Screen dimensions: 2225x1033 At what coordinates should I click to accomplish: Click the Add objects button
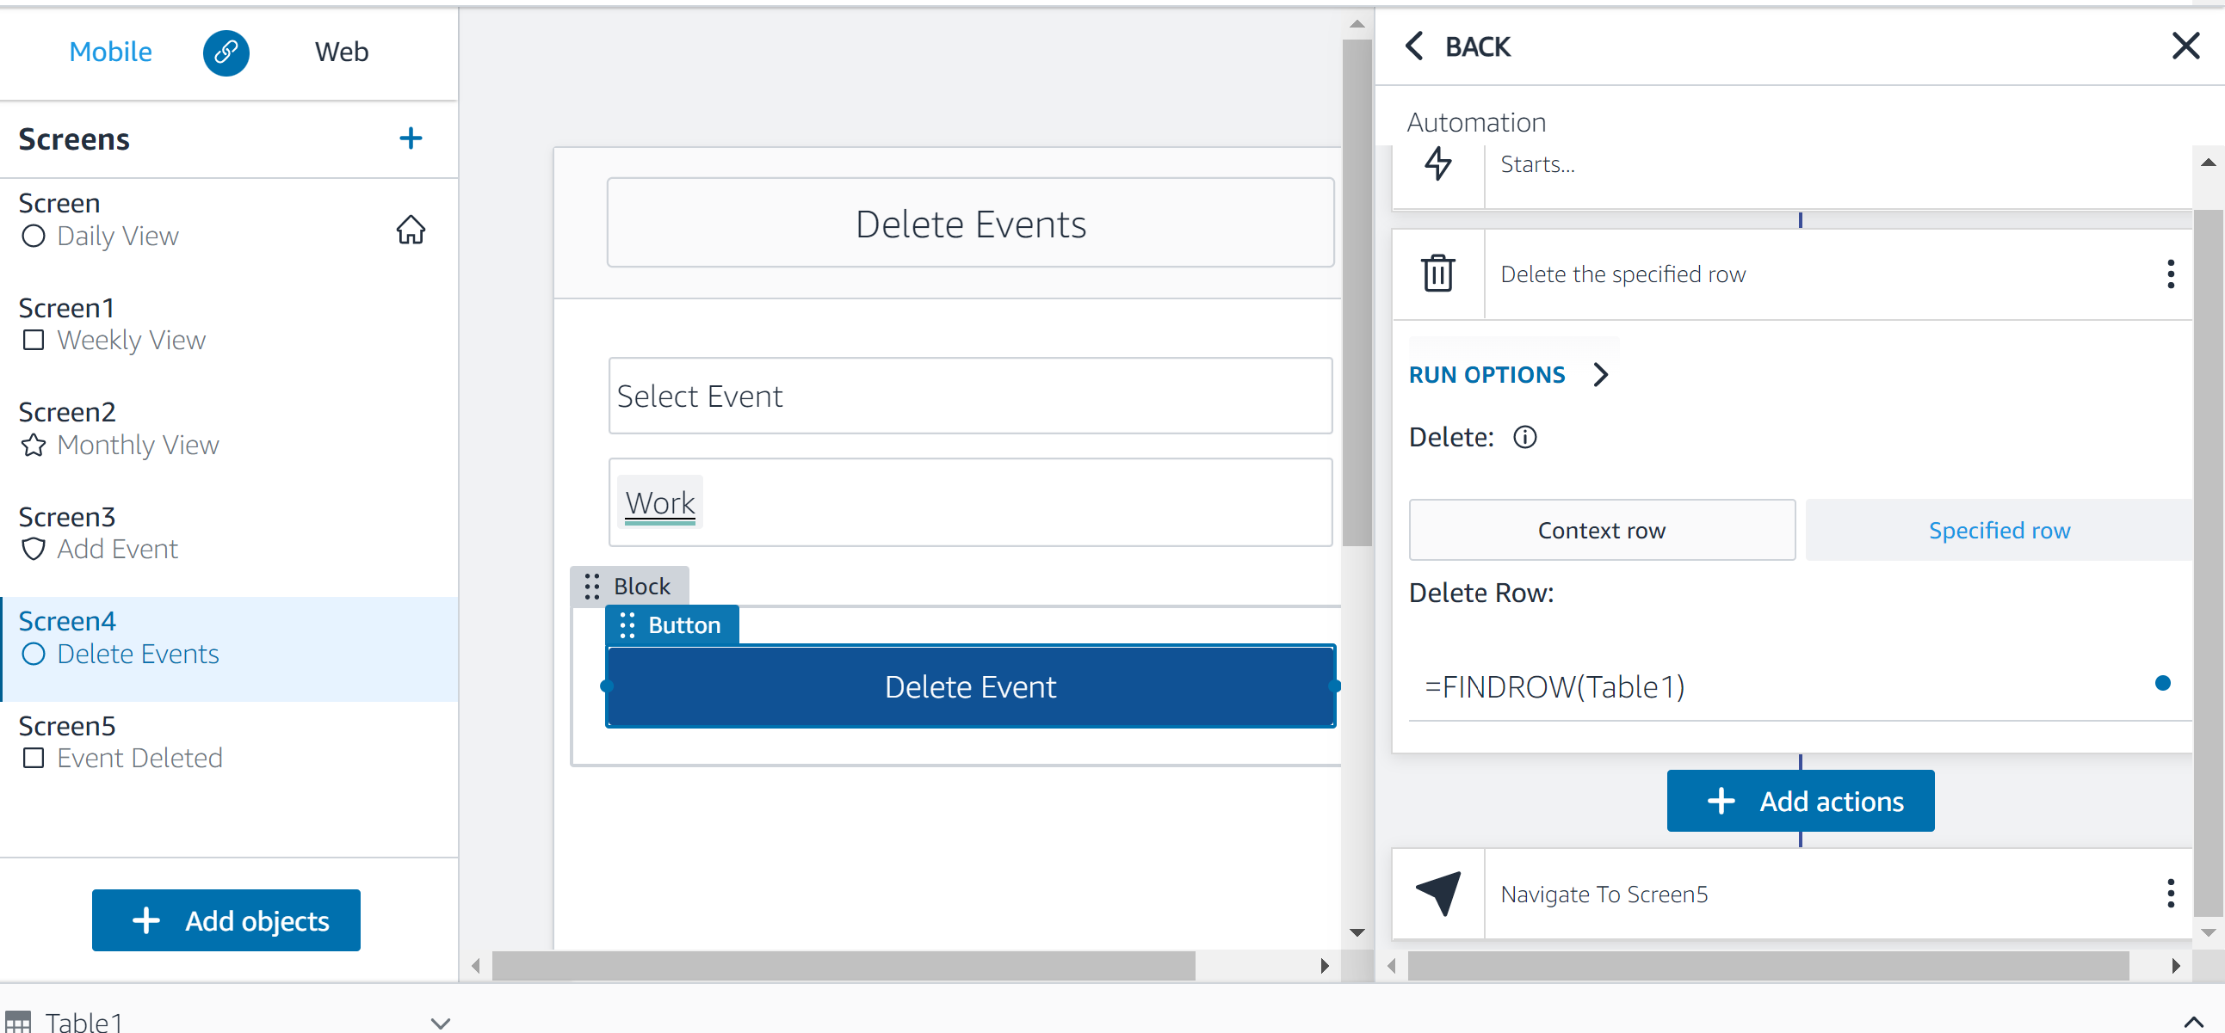point(228,921)
